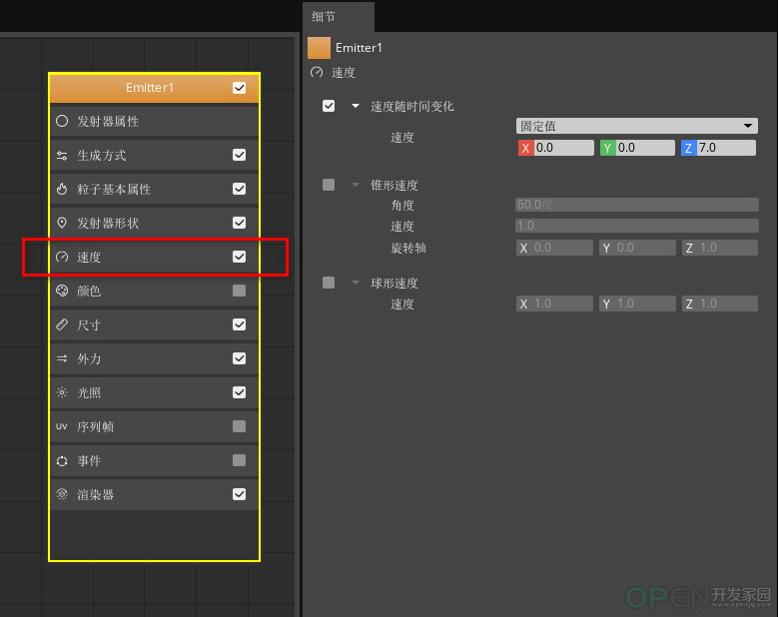This screenshot has width=778, height=617.
Task: Enable the 锥形速度 checkbox
Action: pyautogui.click(x=329, y=185)
